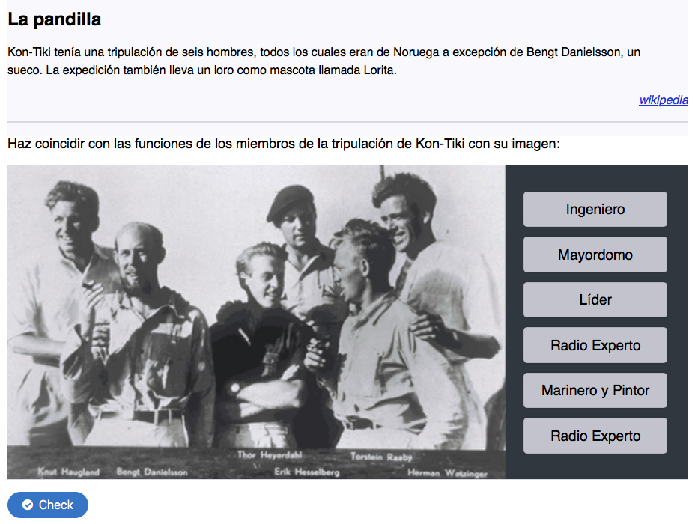Click the Bengt Danielsson name caption
Viewport: 695px width, 524px height.
pos(152,472)
